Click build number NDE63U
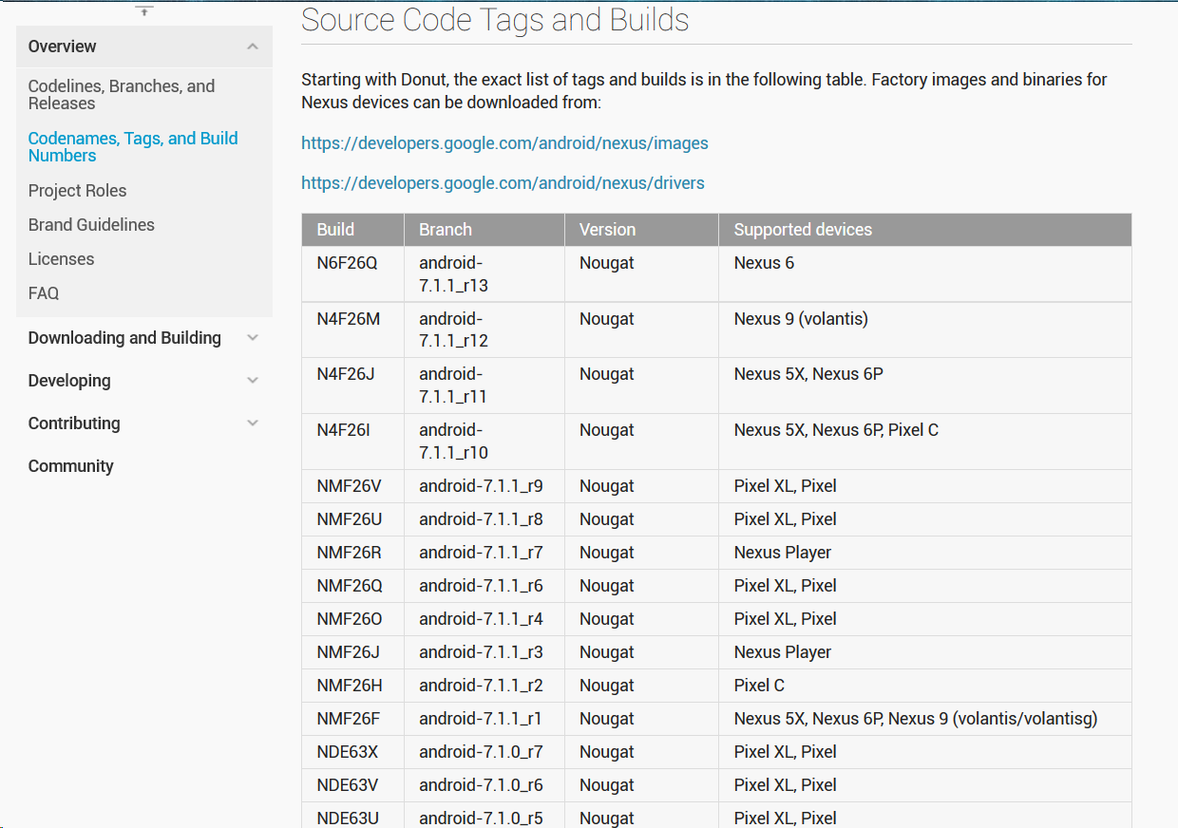This screenshot has width=1178, height=828. click(x=348, y=819)
